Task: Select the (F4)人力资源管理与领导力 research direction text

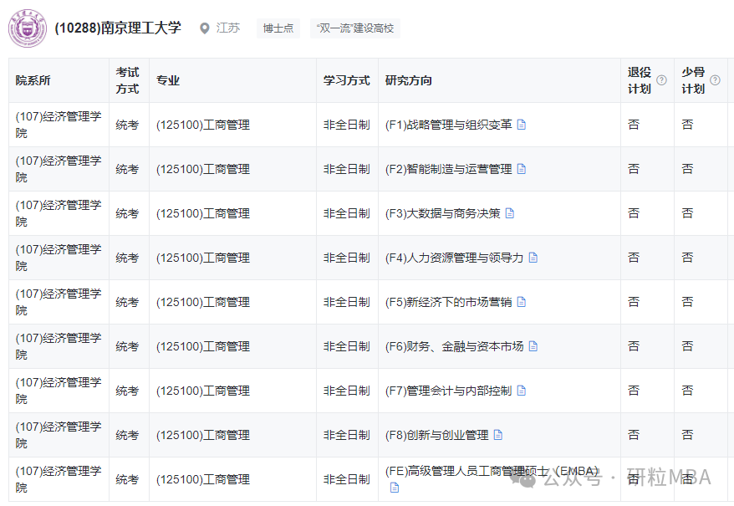Action: point(454,258)
